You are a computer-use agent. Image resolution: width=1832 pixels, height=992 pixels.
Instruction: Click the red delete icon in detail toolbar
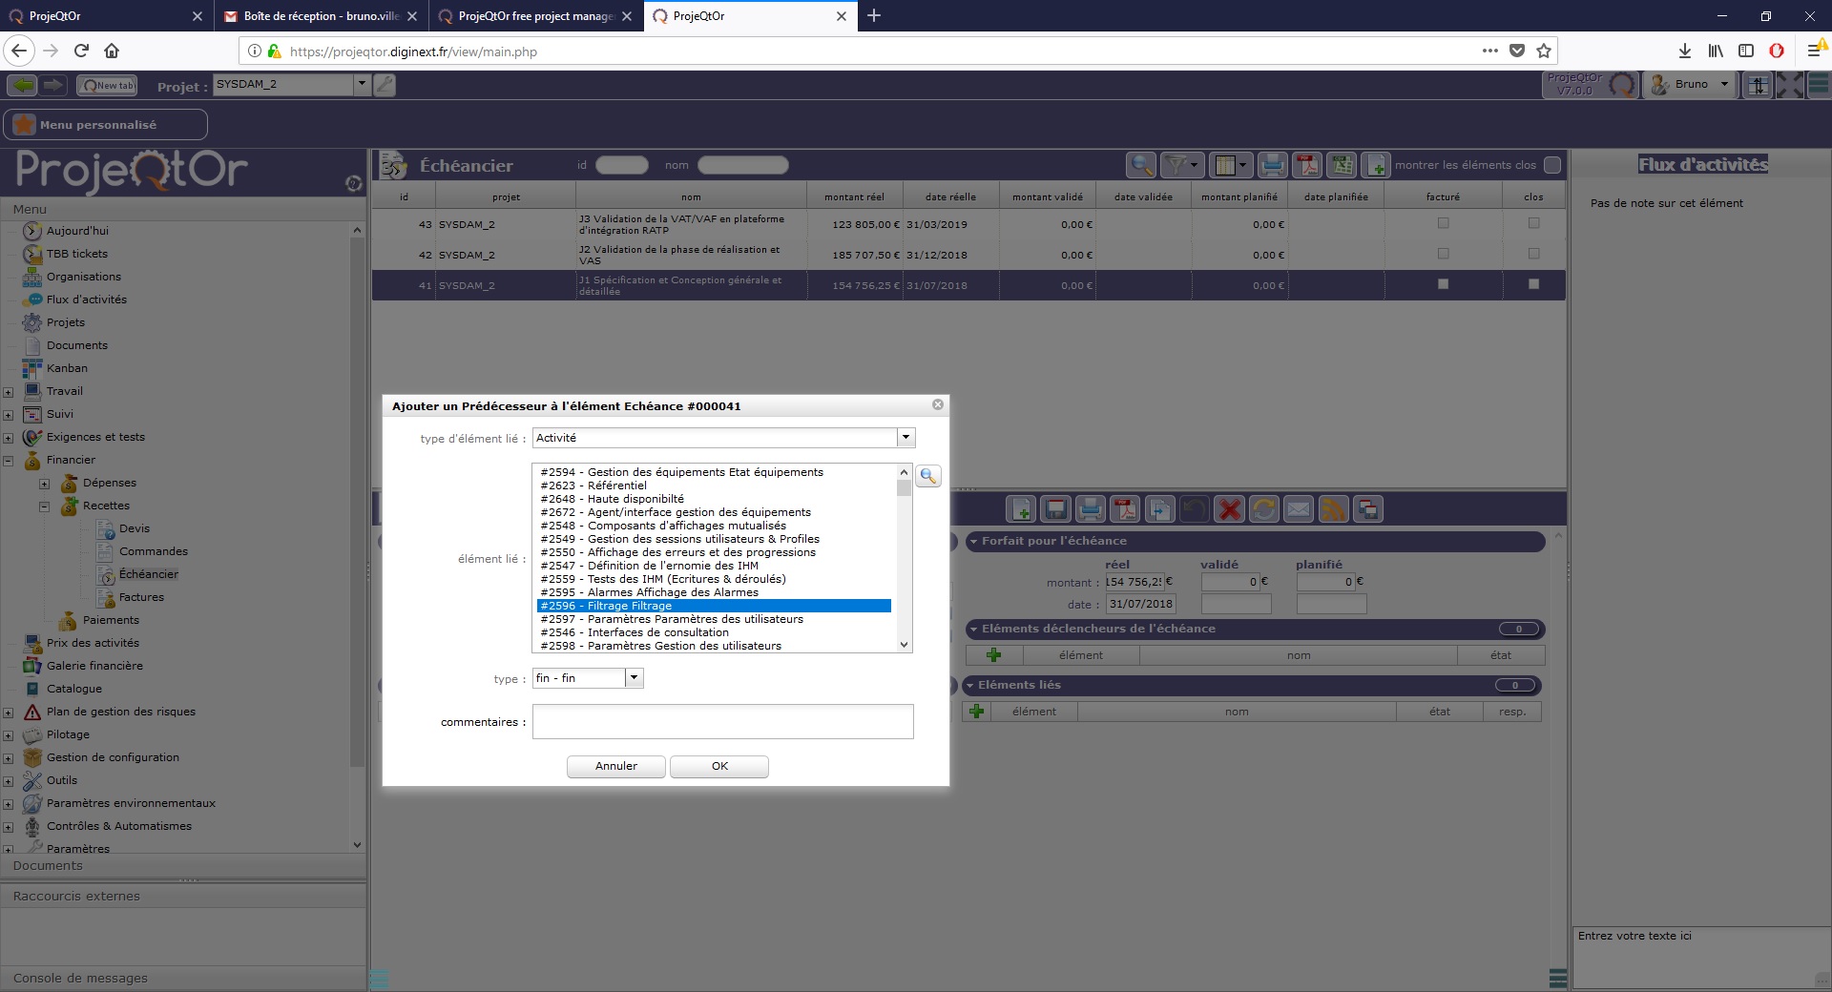(1230, 509)
